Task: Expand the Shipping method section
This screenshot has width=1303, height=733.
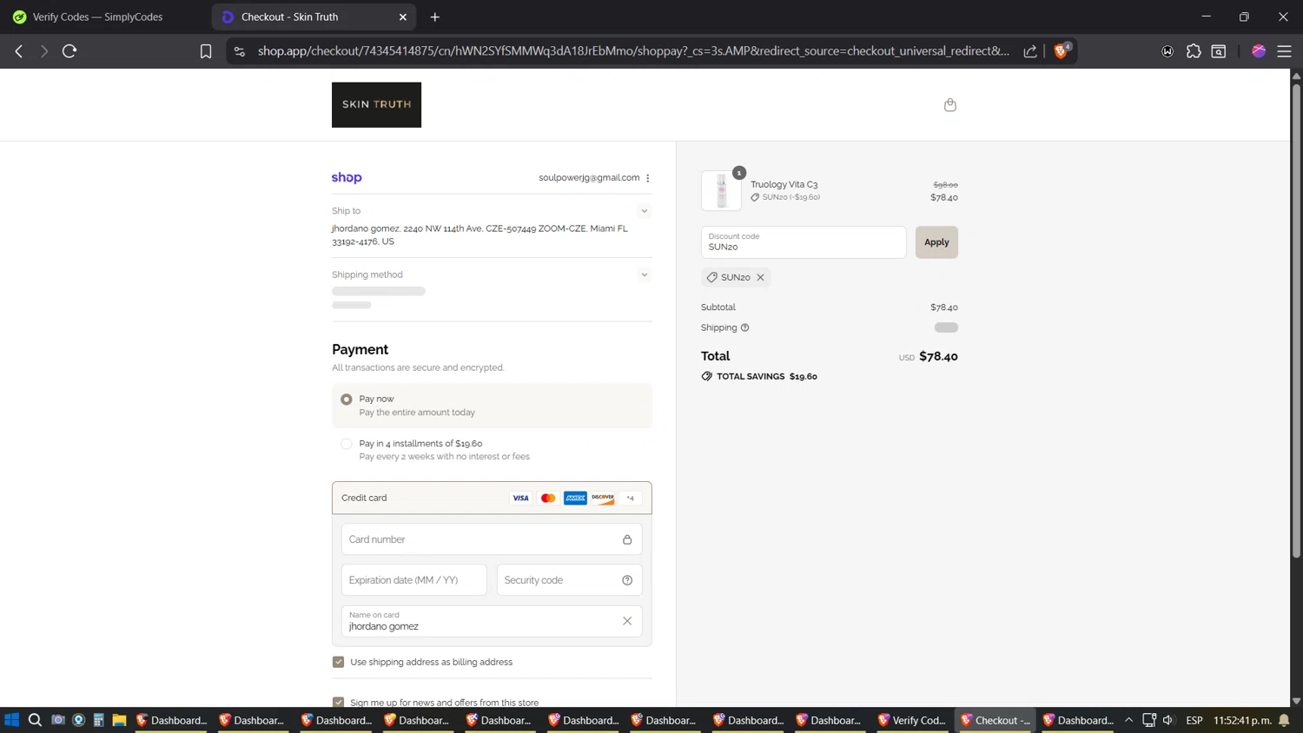Action: pos(644,274)
